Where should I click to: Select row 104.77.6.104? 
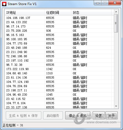(59, 103)
